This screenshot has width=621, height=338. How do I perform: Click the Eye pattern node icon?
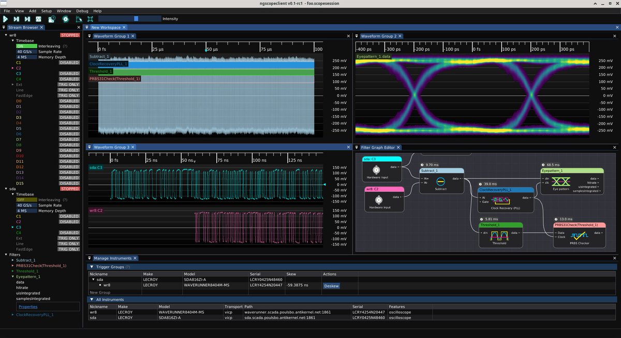tap(561, 182)
